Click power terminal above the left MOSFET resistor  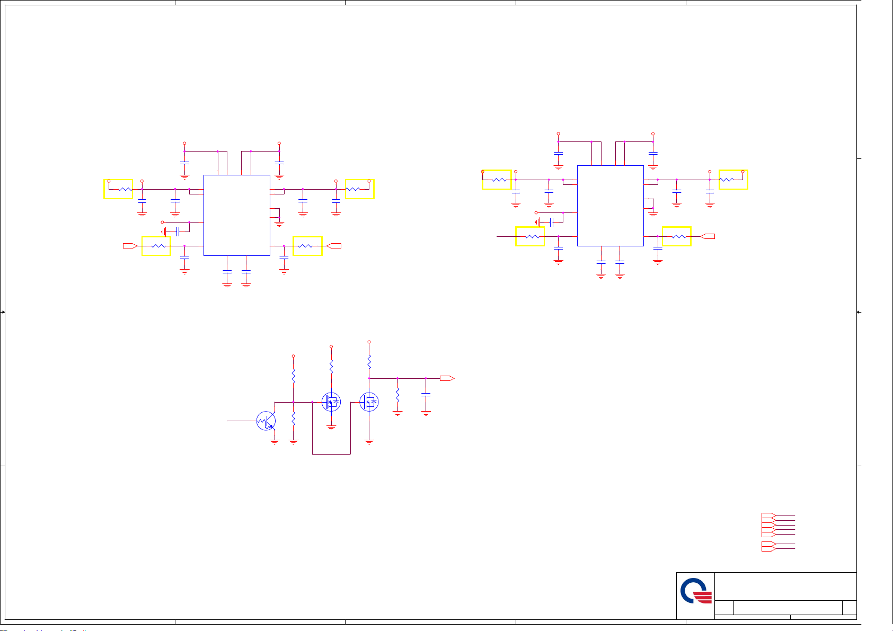[x=331, y=346]
